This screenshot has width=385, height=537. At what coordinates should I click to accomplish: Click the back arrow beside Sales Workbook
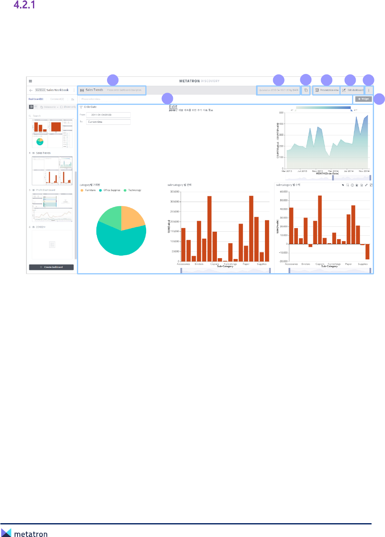[31, 90]
